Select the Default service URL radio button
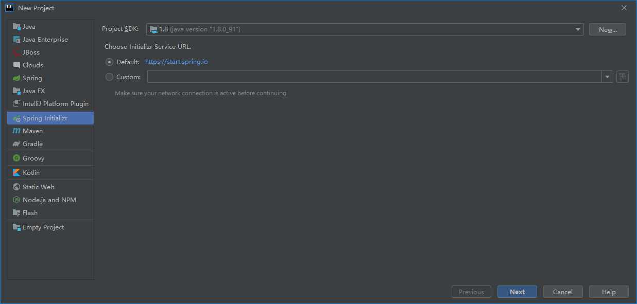The height and width of the screenshot is (304, 637). pos(109,62)
